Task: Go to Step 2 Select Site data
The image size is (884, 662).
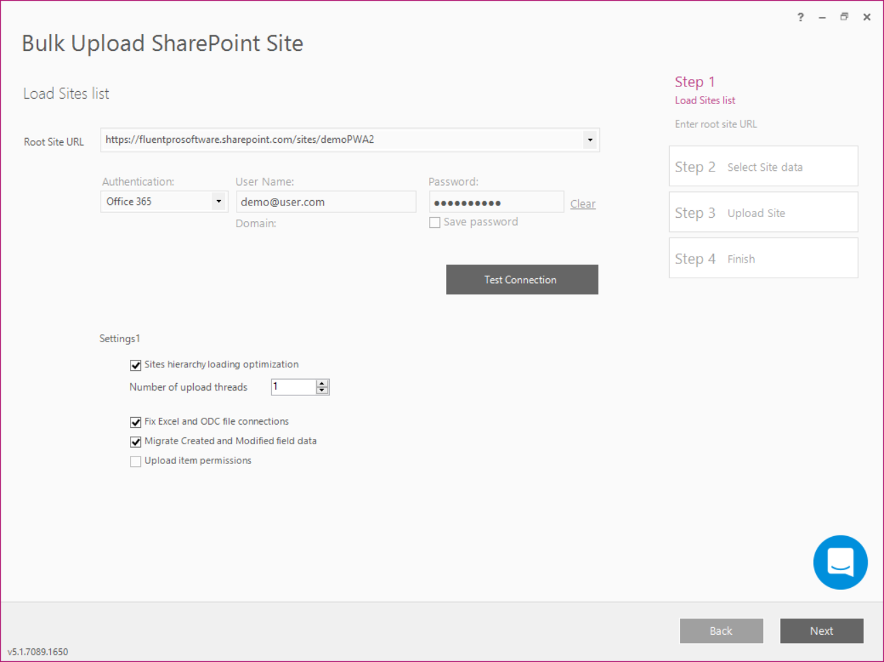Action: (764, 166)
